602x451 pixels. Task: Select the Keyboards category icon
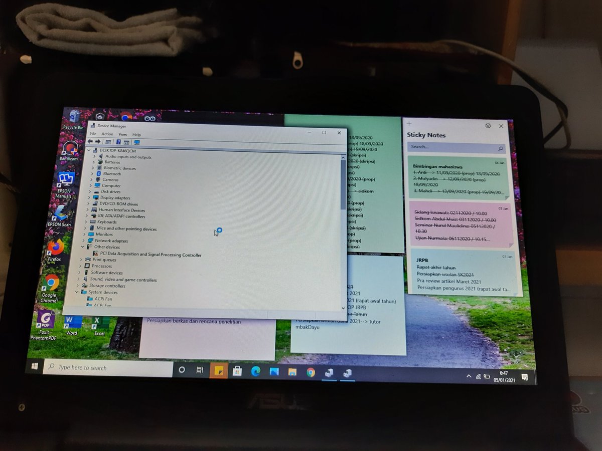pos(92,222)
